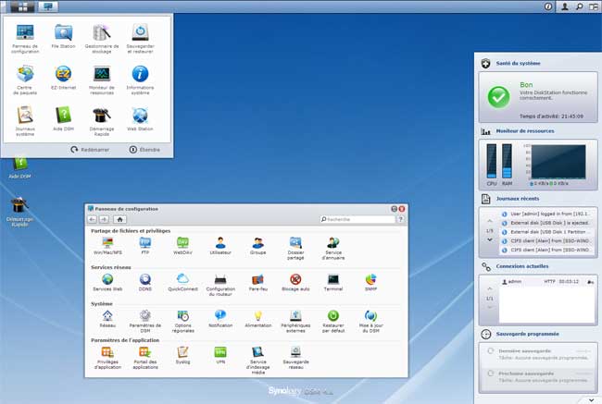Open Notification settings
Screen dimensions: 602x404
(220, 319)
